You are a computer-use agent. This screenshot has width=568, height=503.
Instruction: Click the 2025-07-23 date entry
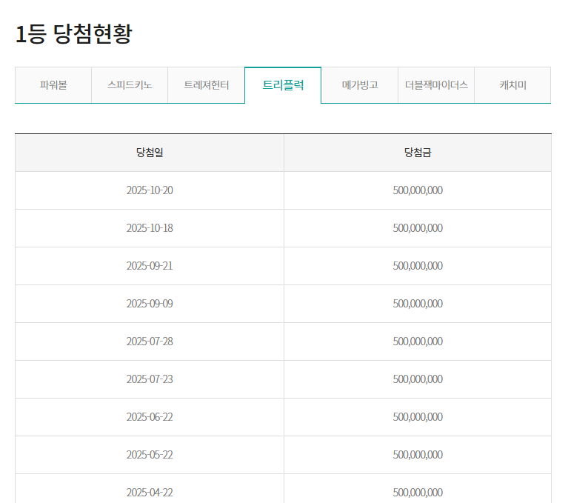(x=150, y=379)
